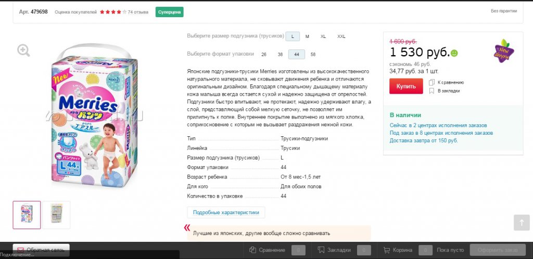The width and height of the screenshot is (533, 259).
Task: Click the Сравнение counter in bottom bar
Action: (298, 250)
